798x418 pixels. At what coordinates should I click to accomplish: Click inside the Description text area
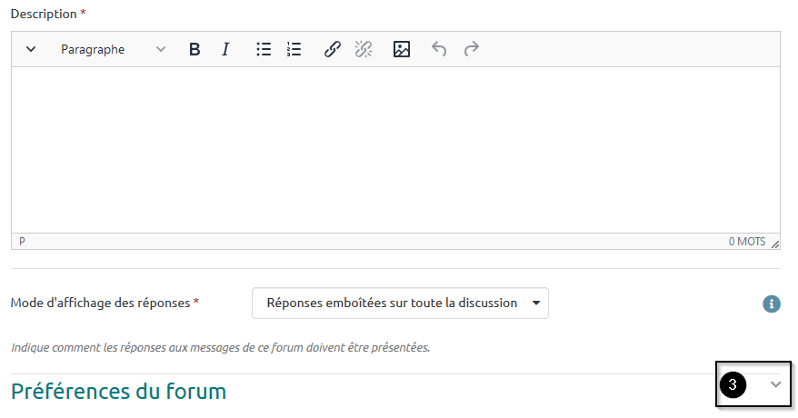click(x=395, y=150)
